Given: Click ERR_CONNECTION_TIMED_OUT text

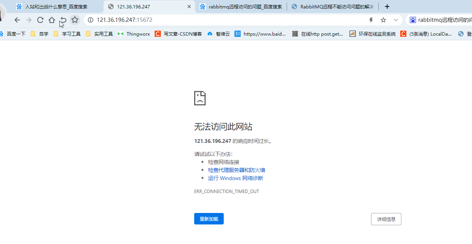Looking at the screenshot, I should point(226,191).
